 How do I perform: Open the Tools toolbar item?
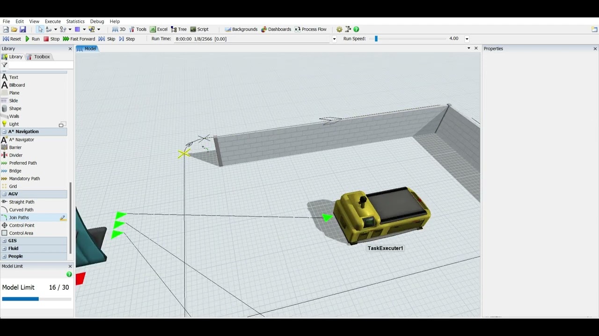coord(138,29)
